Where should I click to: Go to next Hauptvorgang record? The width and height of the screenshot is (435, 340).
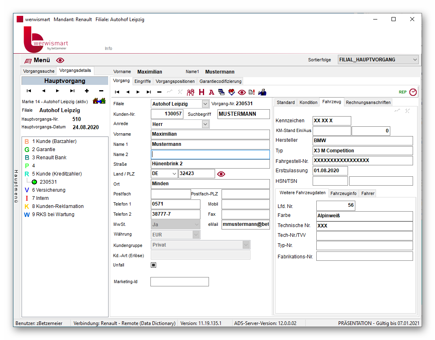coord(58,91)
